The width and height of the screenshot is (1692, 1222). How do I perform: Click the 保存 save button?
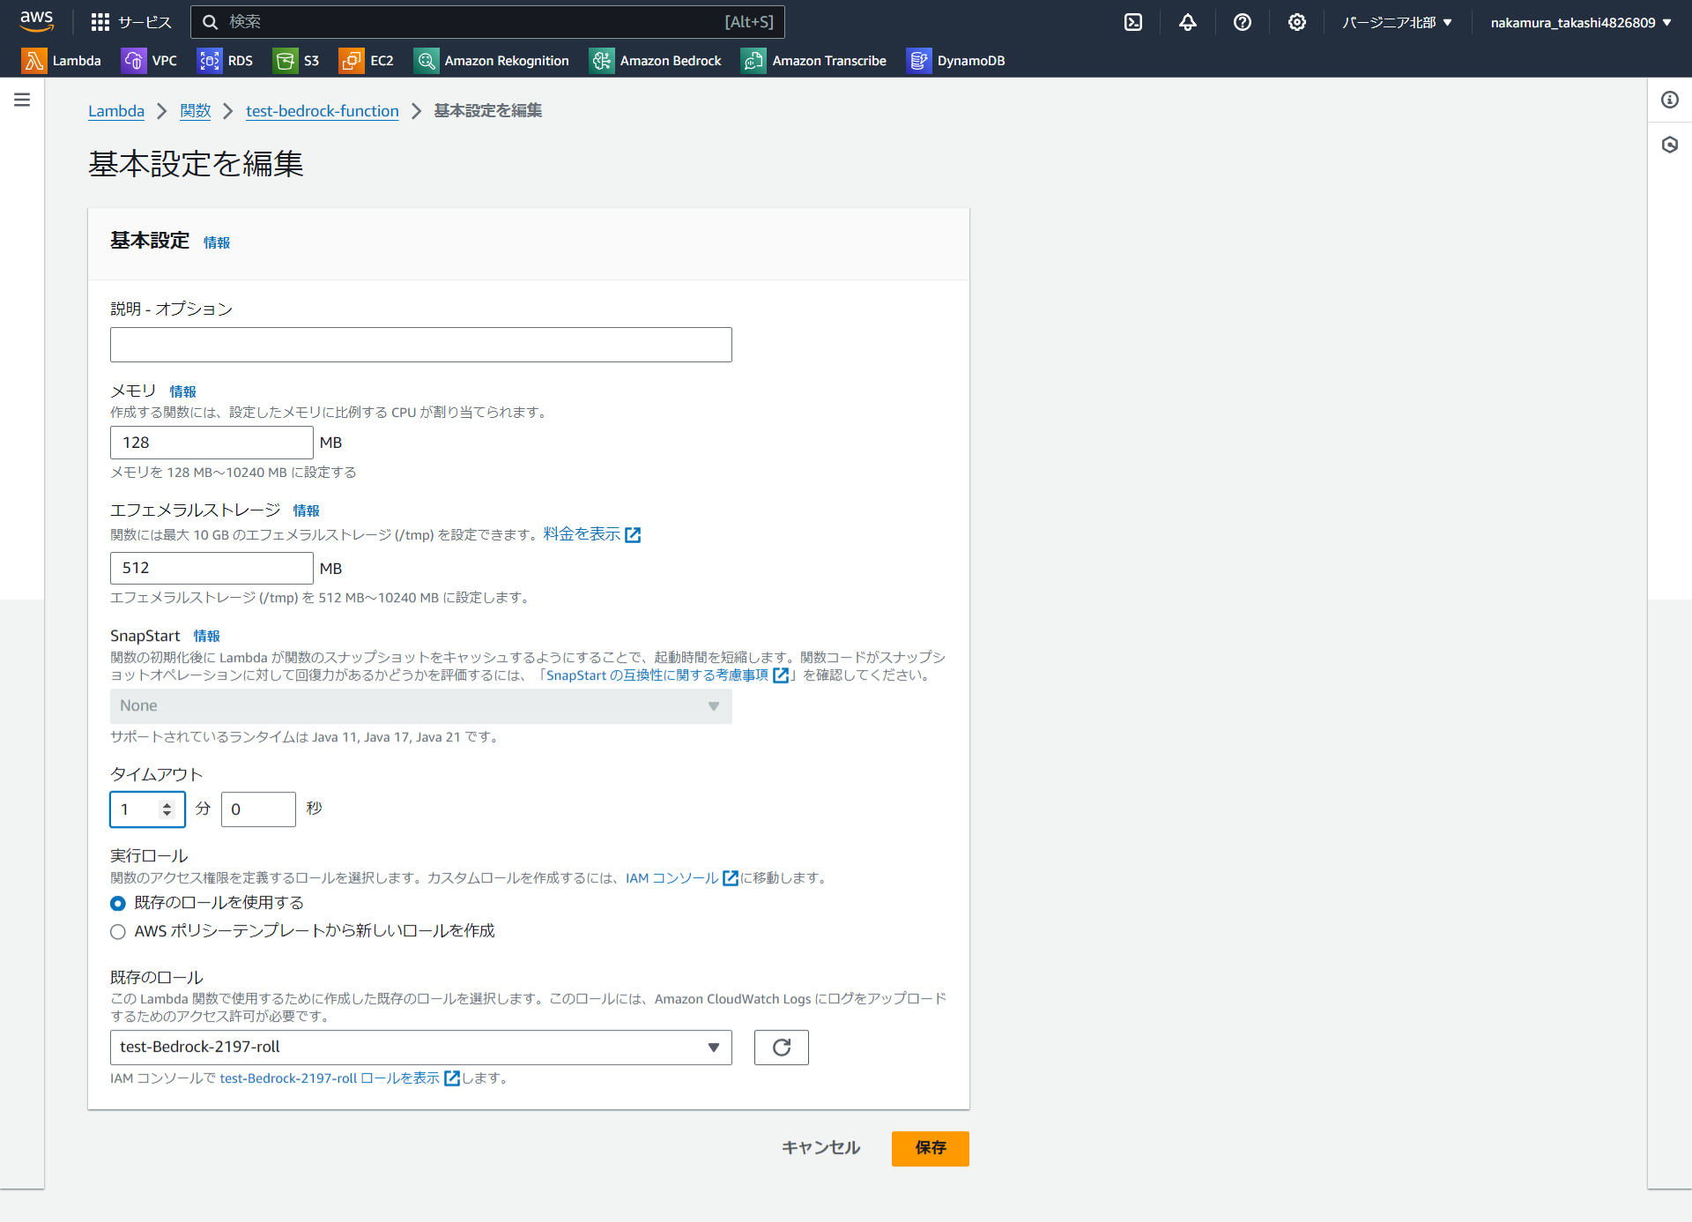tap(930, 1148)
